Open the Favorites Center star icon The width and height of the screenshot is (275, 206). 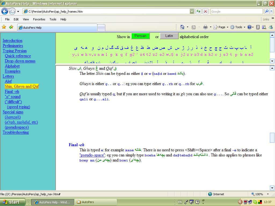point(4,27)
